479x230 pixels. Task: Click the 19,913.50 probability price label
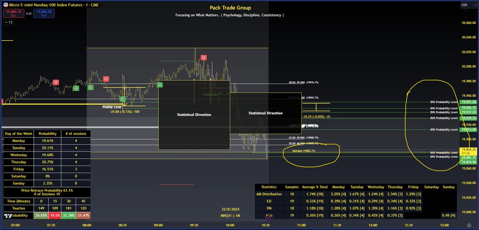[469, 130]
